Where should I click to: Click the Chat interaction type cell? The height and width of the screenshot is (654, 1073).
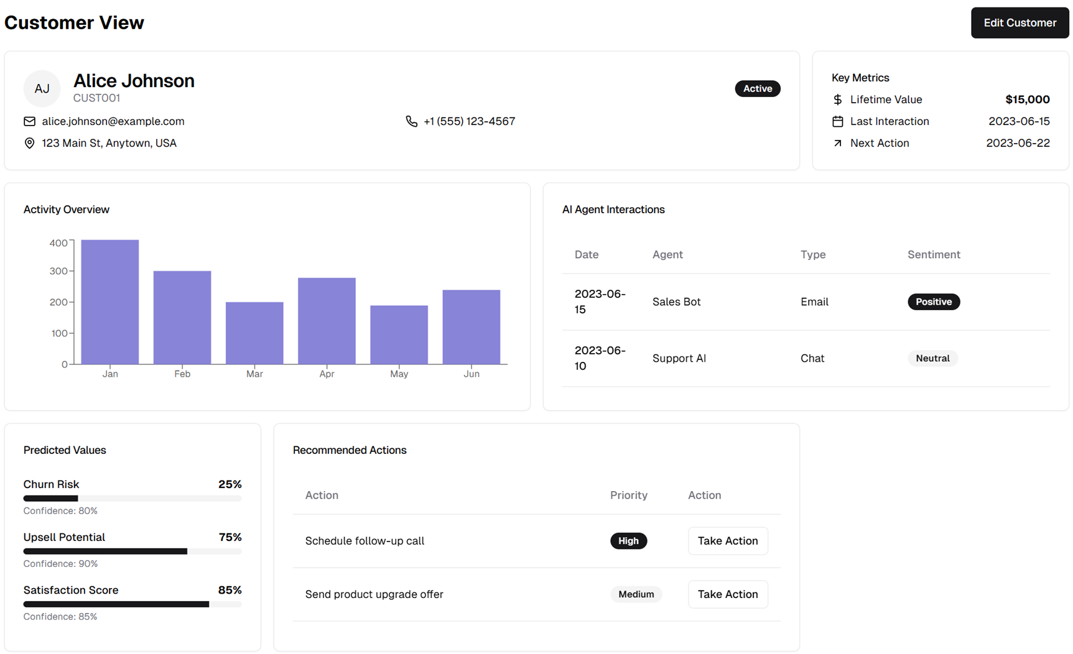tap(812, 358)
